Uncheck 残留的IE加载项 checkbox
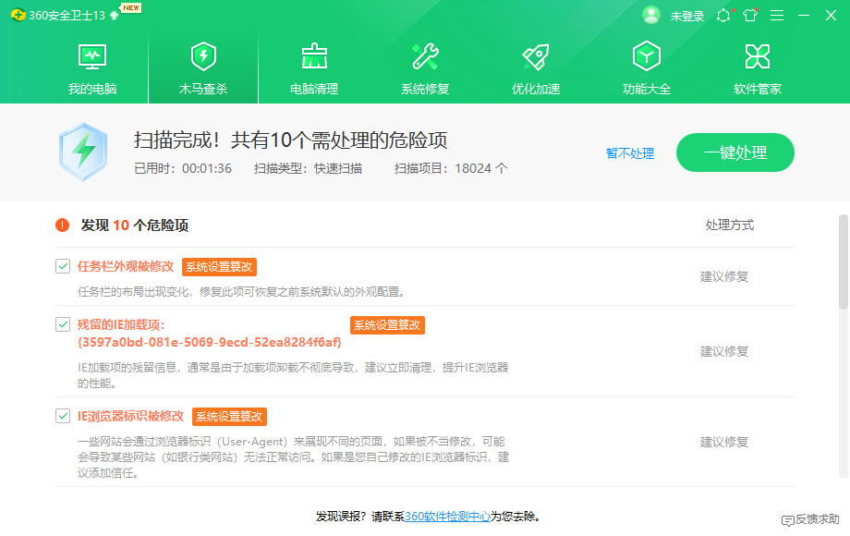 [x=63, y=324]
